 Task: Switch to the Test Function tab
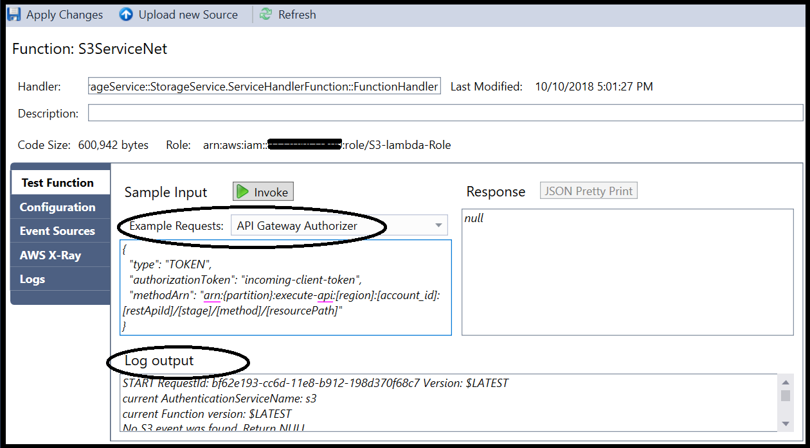(x=58, y=183)
